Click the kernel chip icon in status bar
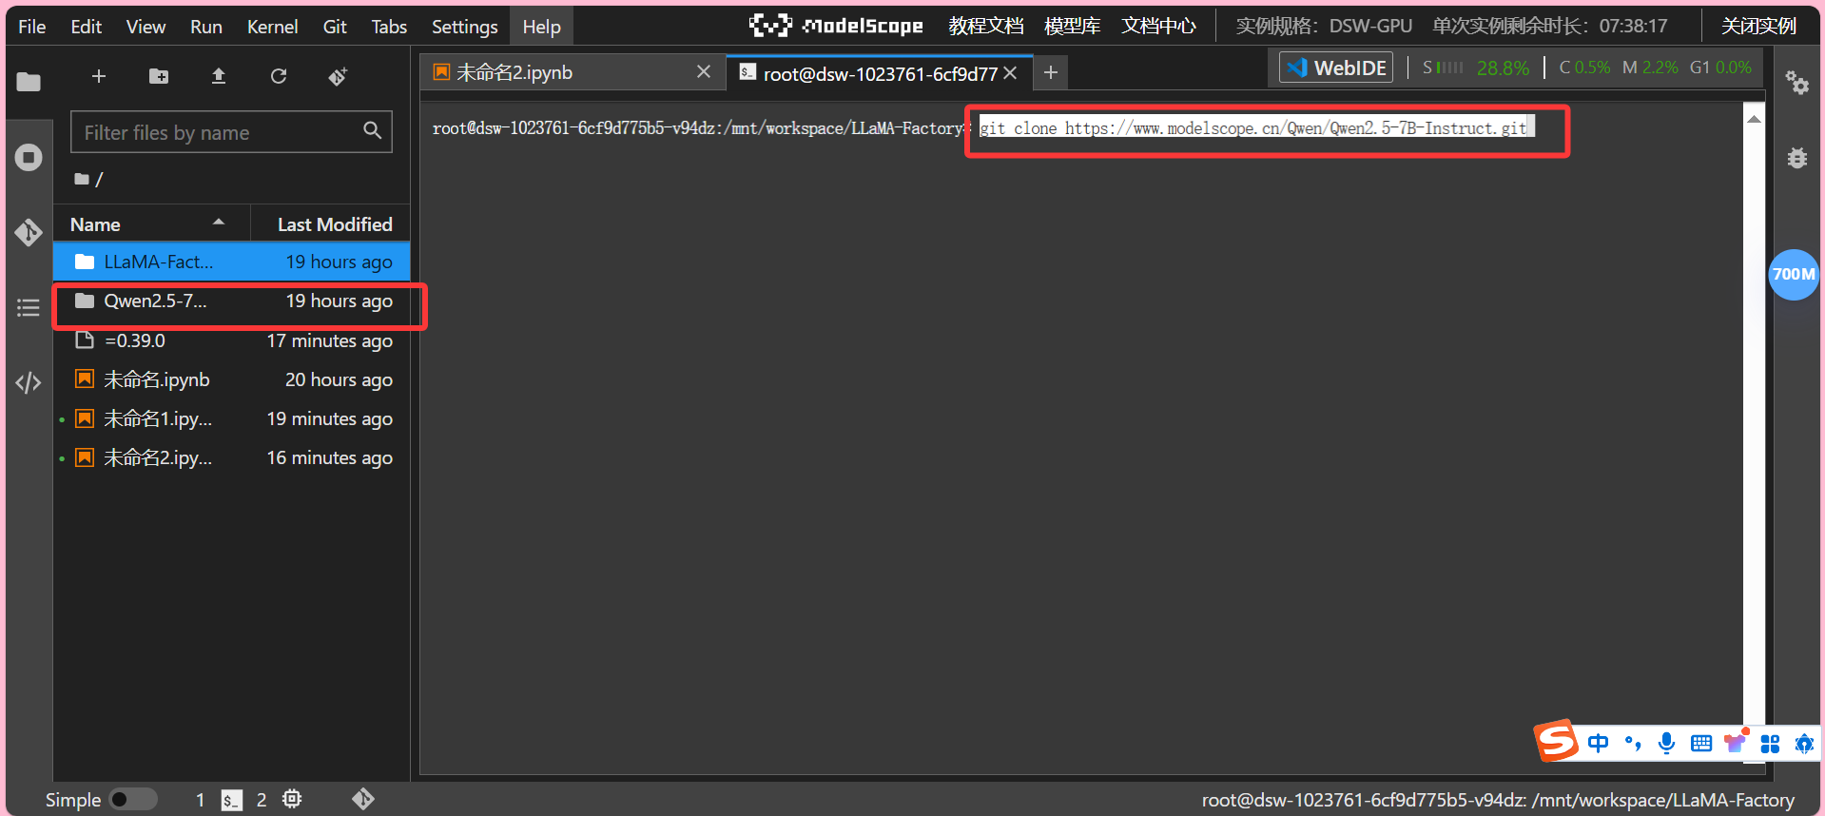The height and width of the screenshot is (816, 1825). 292,799
